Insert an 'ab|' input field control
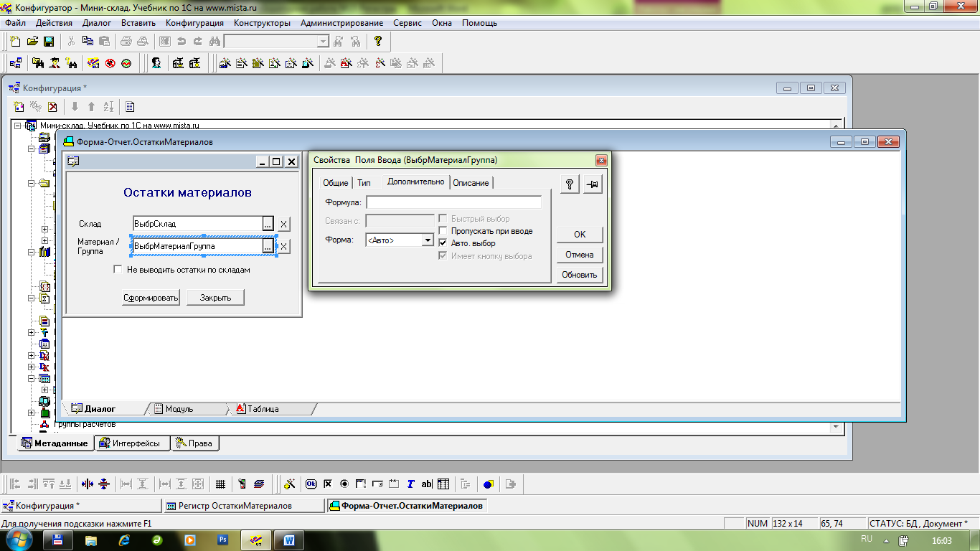The width and height of the screenshot is (980, 551). [427, 484]
